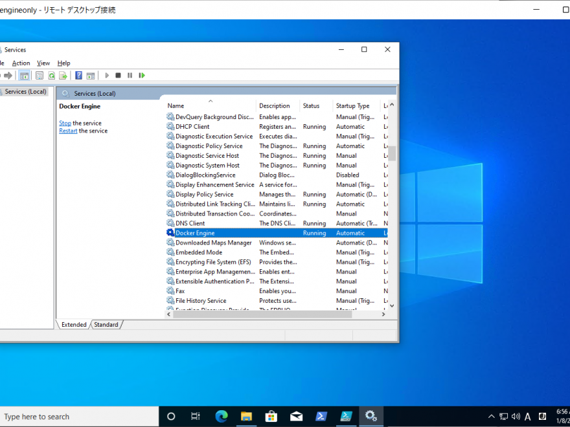This screenshot has width=570, height=427.
Task: Click the Start Service play icon
Action: tap(107, 76)
